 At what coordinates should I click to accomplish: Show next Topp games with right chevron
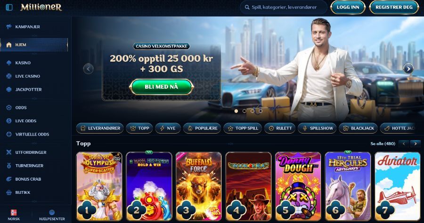[416, 143]
